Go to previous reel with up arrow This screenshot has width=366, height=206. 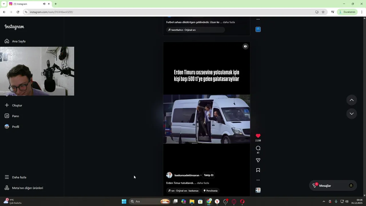point(352,100)
